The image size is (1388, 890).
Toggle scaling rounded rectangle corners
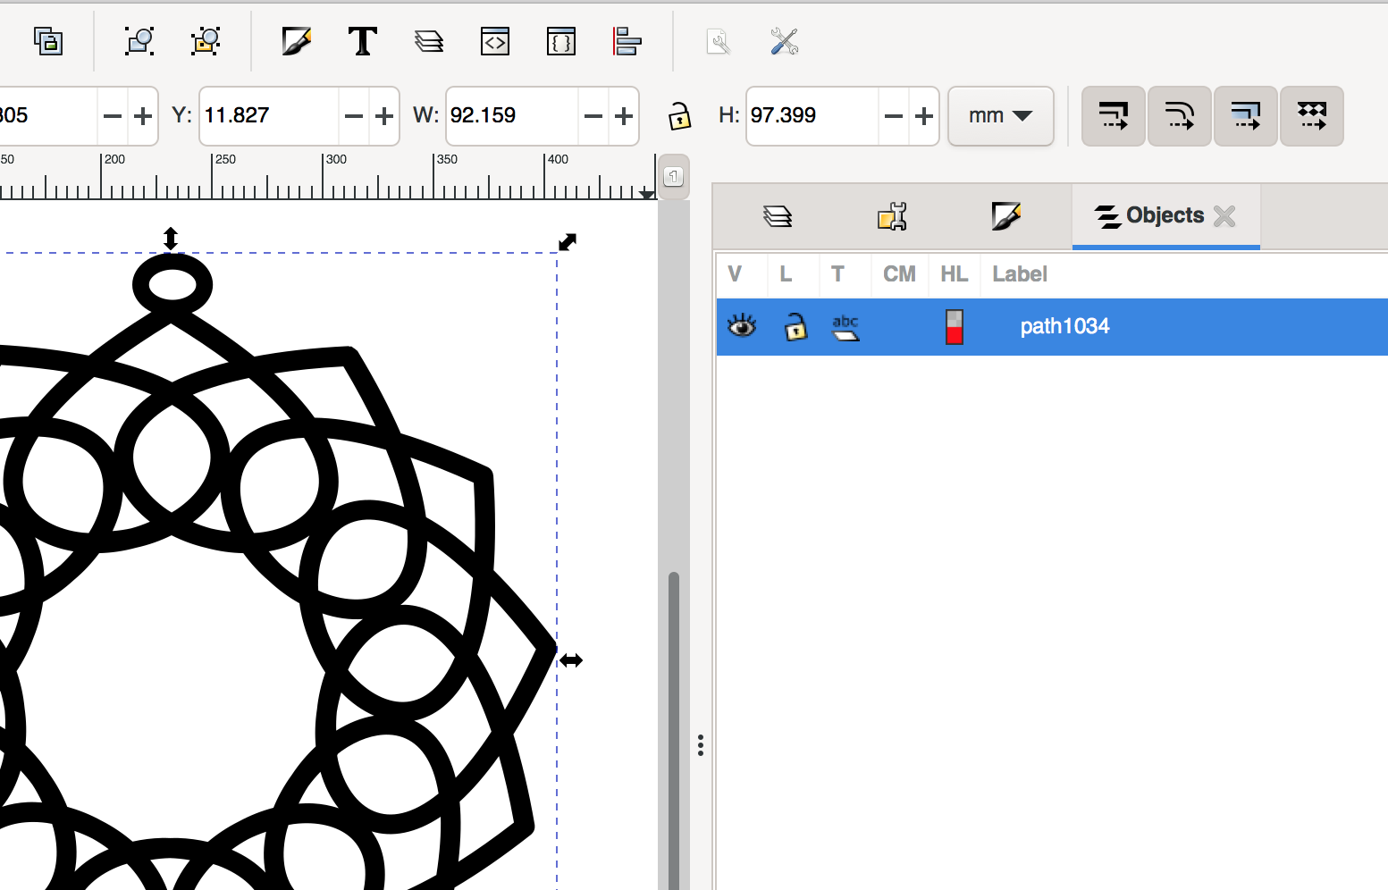pos(1179,116)
